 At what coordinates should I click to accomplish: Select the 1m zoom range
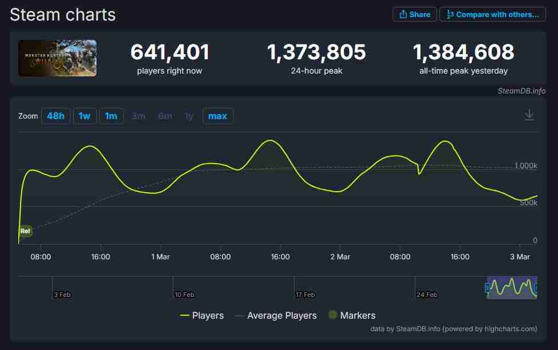pos(111,116)
